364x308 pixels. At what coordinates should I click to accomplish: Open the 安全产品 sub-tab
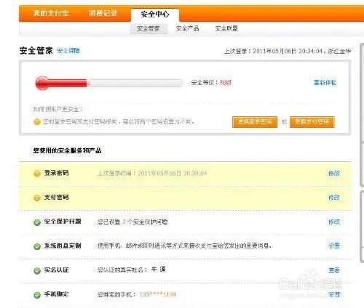coord(187,28)
